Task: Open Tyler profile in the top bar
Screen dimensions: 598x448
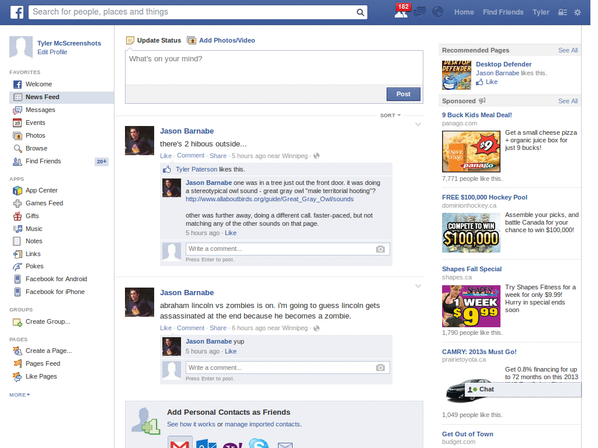Action: pos(541,12)
